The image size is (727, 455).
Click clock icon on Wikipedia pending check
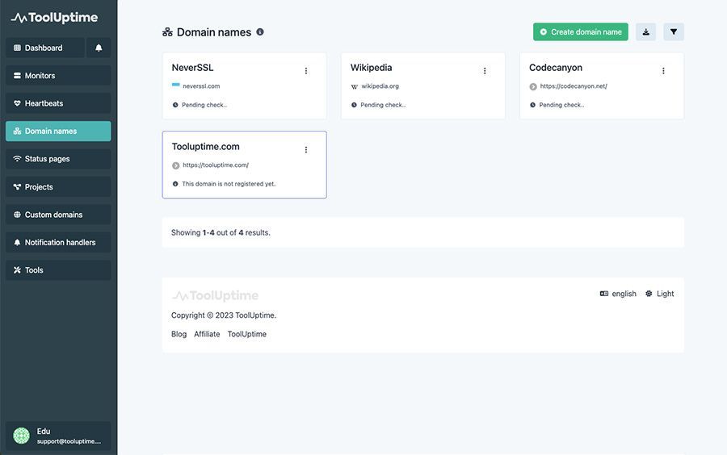tap(354, 105)
